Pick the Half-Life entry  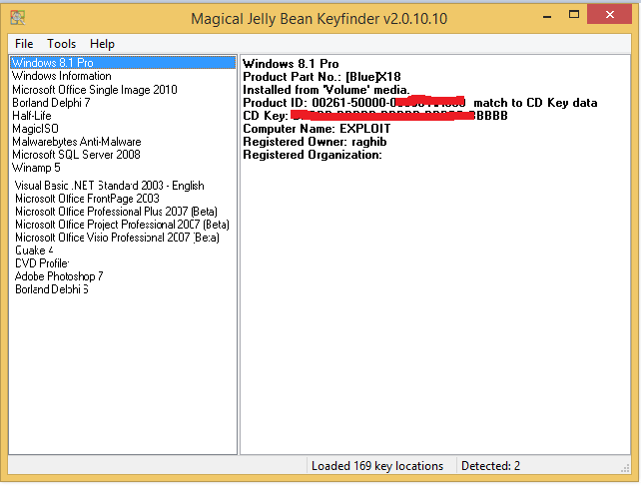pyautogui.click(x=31, y=116)
